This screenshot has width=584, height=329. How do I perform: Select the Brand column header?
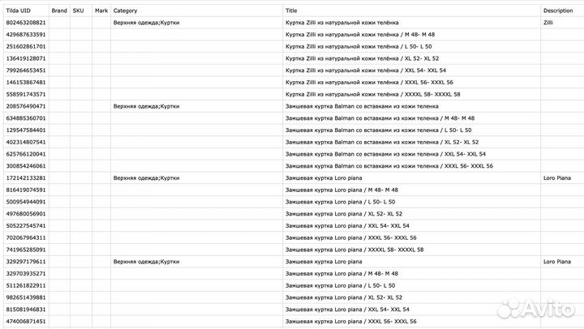[x=59, y=11]
